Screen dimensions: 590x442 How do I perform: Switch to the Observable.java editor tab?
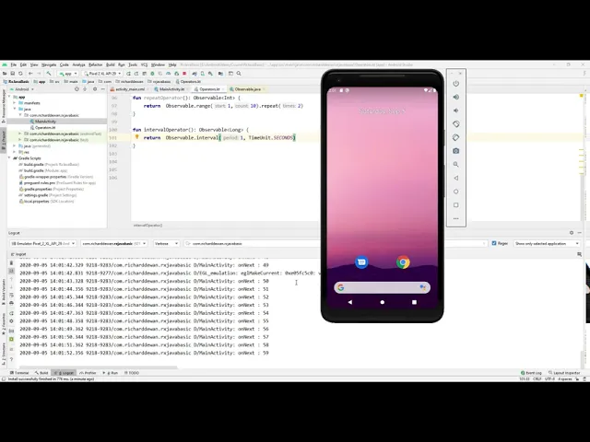pos(247,89)
